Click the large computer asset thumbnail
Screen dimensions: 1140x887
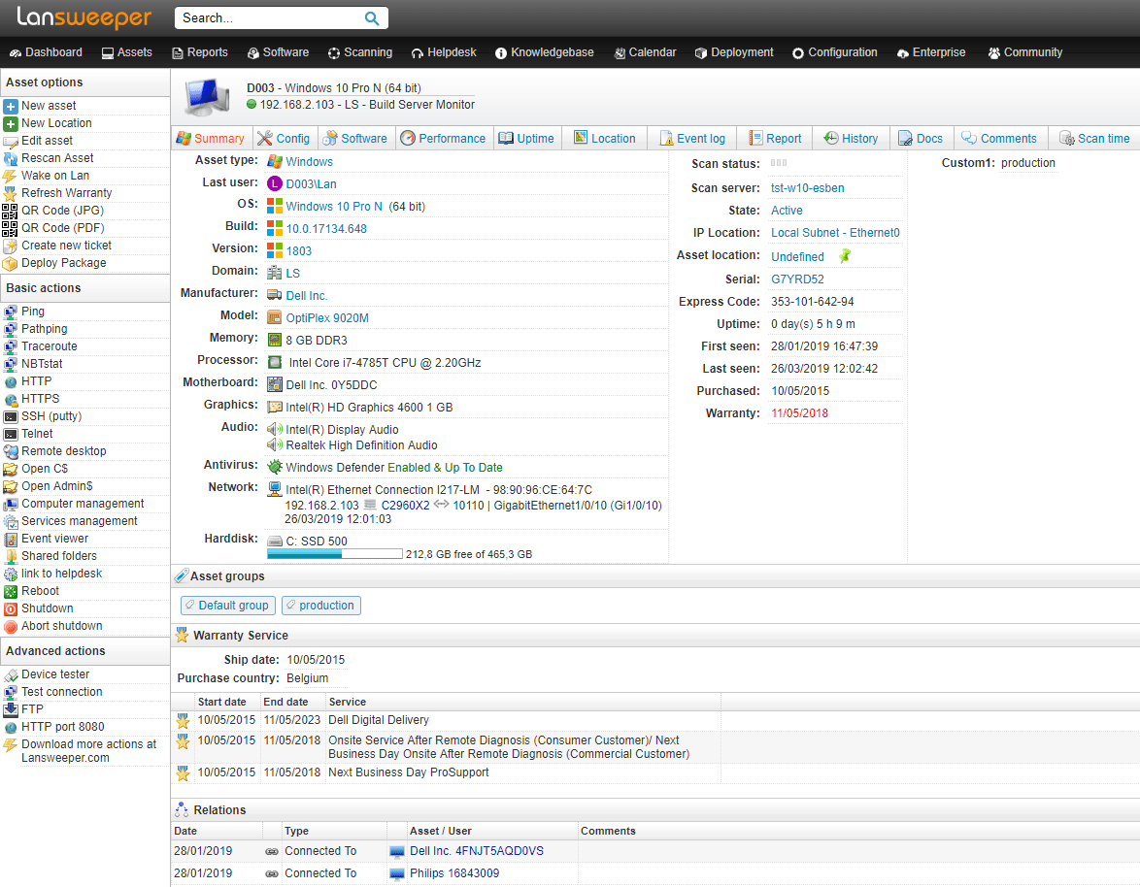pyautogui.click(x=207, y=95)
